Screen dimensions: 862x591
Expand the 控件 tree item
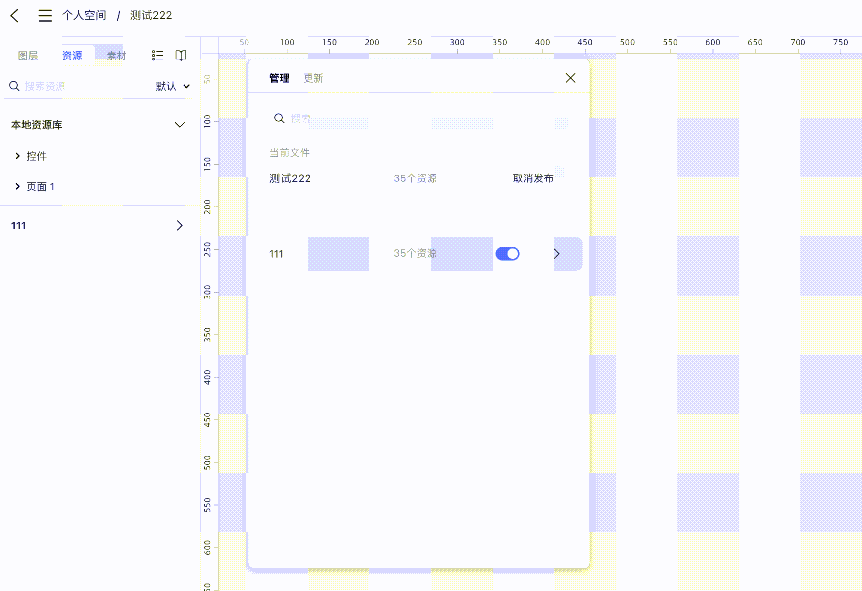(17, 156)
